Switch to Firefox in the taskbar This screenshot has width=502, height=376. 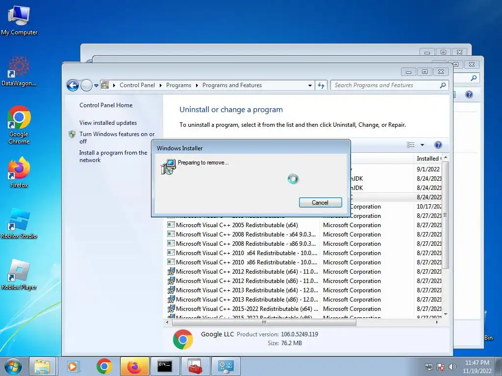point(134,366)
